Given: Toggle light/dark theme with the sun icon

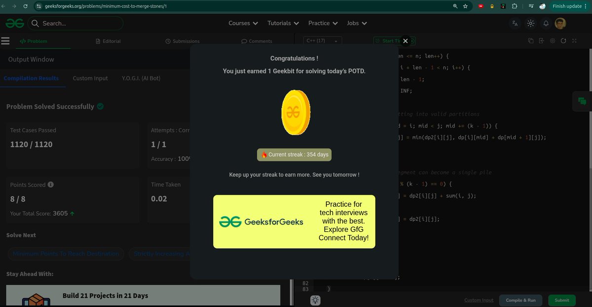Looking at the screenshot, I should click(x=530, y=23).
